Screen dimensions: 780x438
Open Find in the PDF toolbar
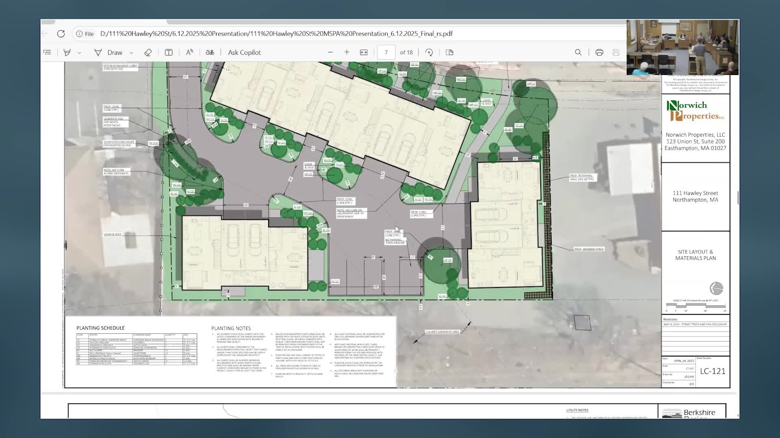578,52
